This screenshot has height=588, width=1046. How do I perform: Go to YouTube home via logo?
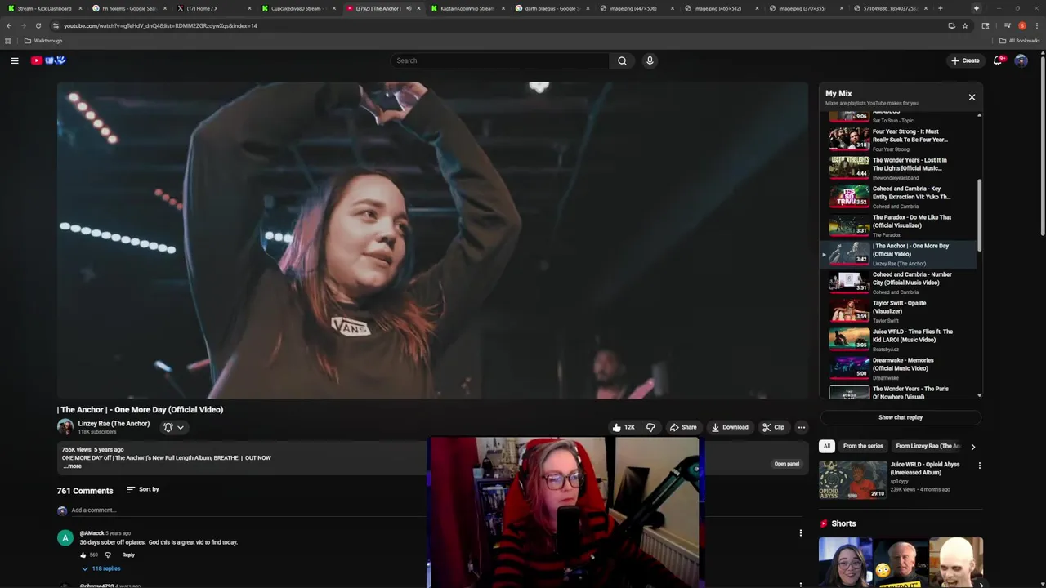(x=48, y=60)
